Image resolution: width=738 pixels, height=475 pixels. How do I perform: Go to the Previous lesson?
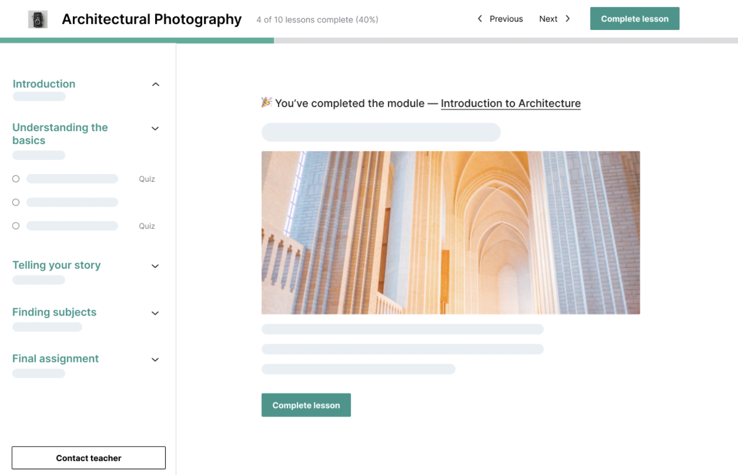point(506,19)
